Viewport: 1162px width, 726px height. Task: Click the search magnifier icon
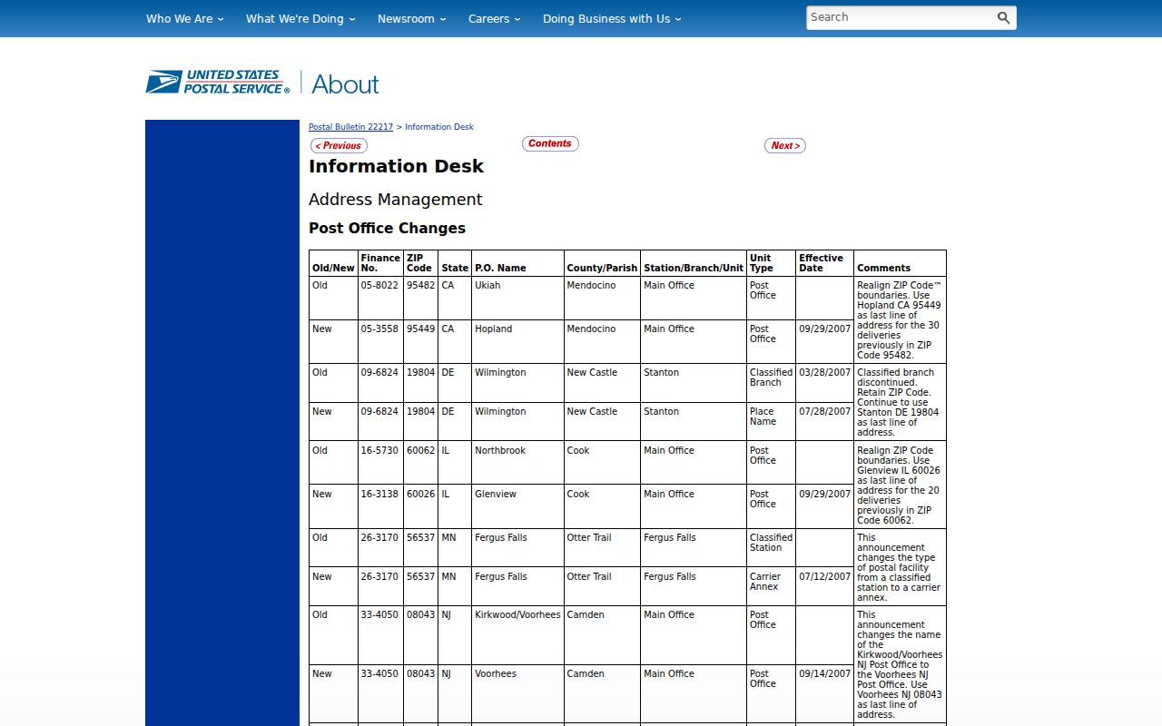click(1003, 18)
